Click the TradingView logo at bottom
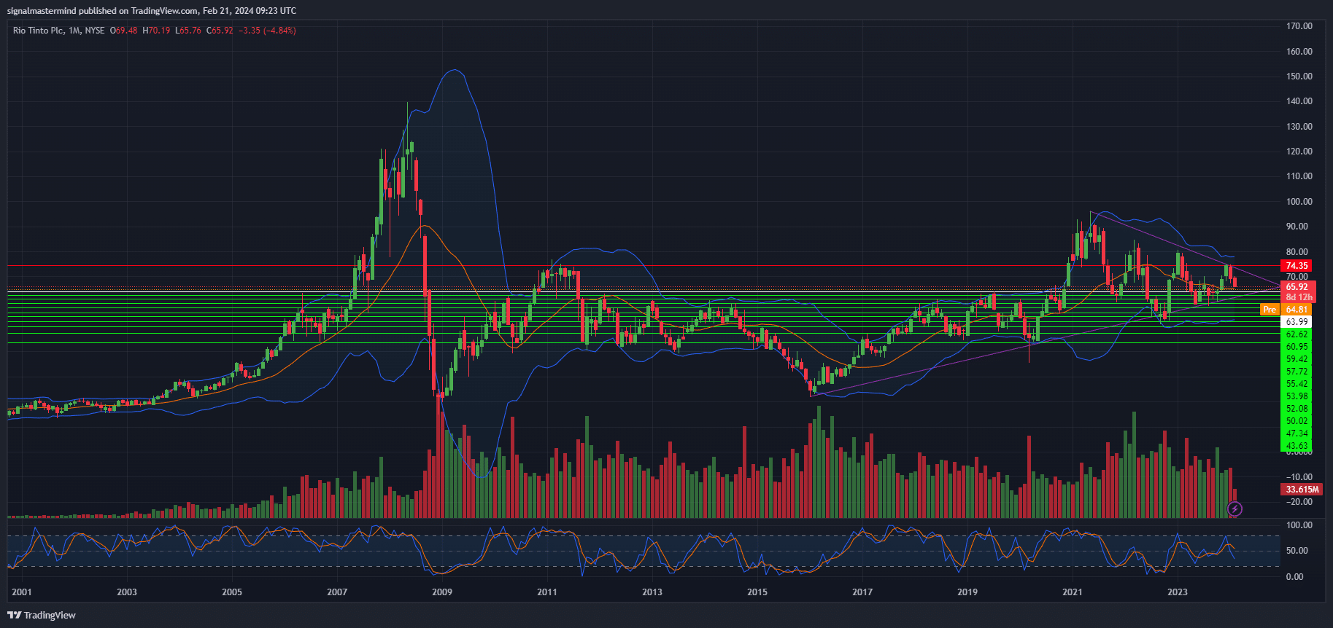 pos(42,616)
